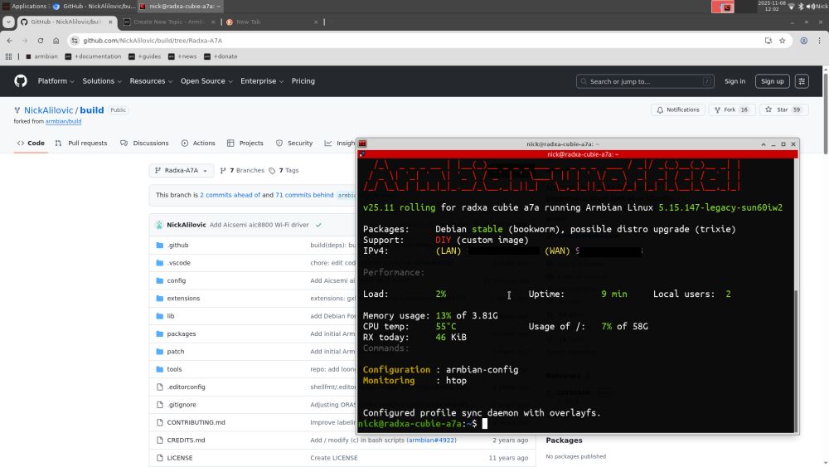Bookmark this page with the star icon
The image size is (829, 467).
(x=782, y=41)
